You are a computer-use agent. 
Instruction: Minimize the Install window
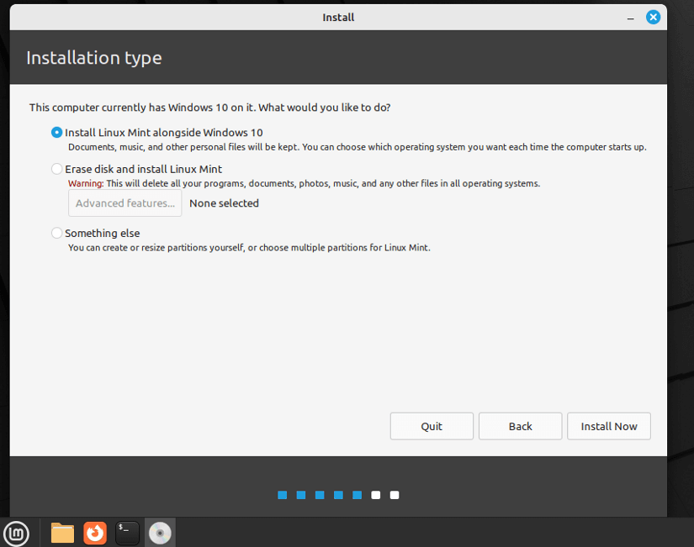pyautogui.click(x=630, y=18)
